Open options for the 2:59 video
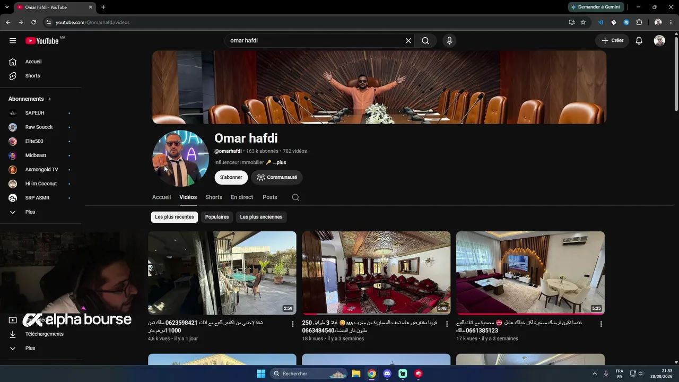Image resolution: width=679 pixels, height=382 pixels. [292, 324]
